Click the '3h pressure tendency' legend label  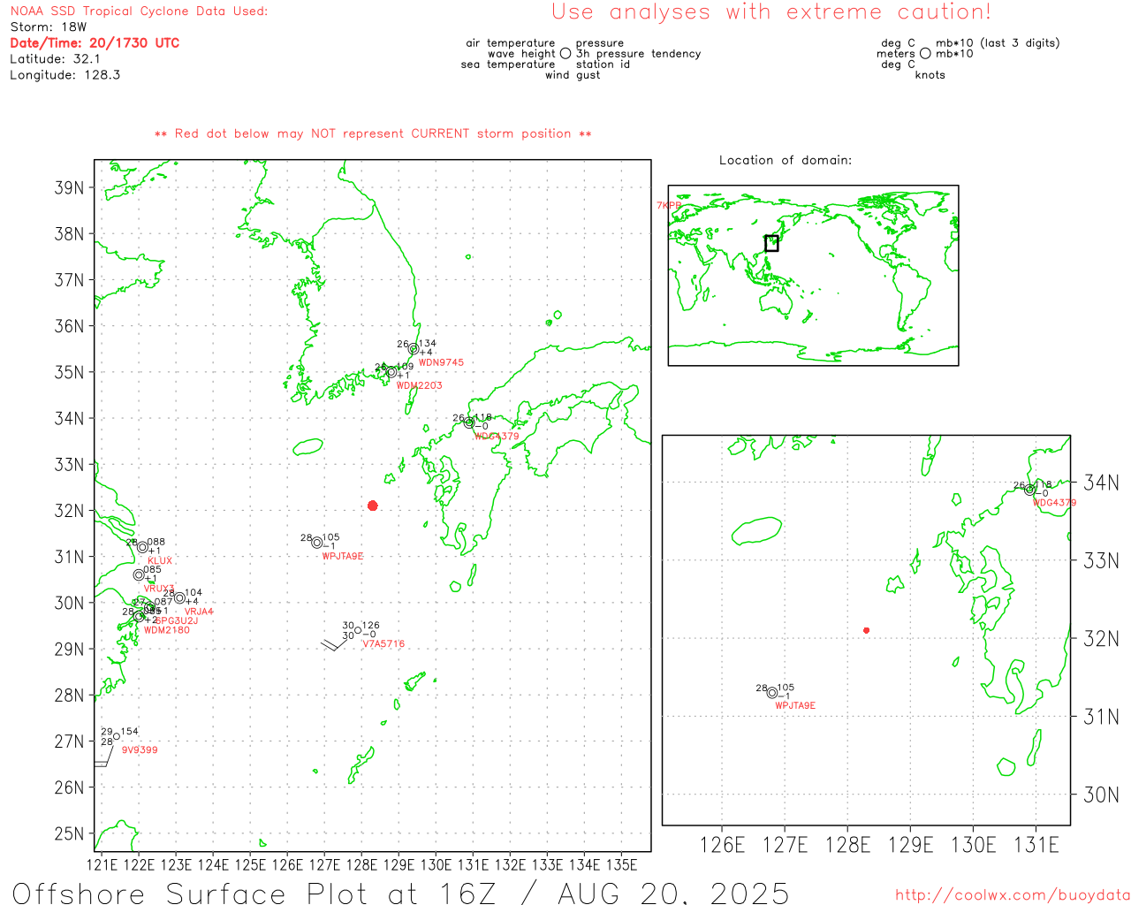coord(638,54)
